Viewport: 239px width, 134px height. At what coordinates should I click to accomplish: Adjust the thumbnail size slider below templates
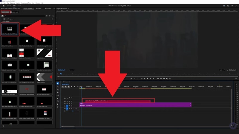tap(3, 126)
